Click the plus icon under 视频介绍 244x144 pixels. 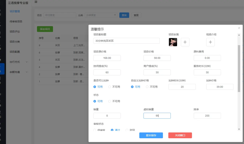click(210, 42)
